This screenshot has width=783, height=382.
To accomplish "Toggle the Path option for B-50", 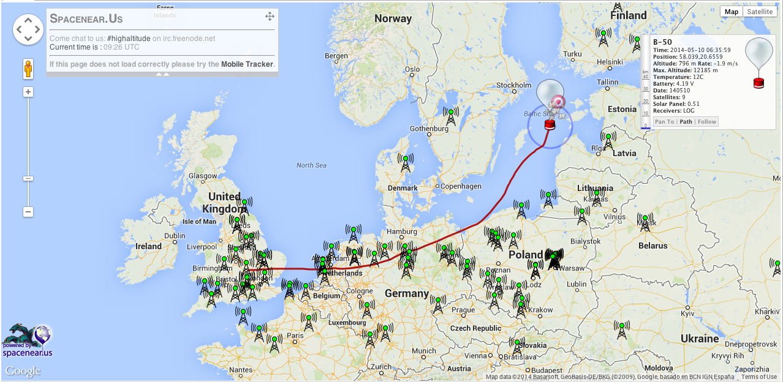I will click(686, 122).
